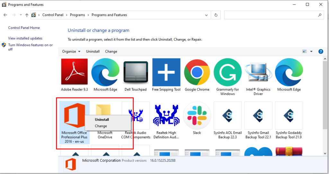
Task: Click inside the search box field
Action: 274,15
